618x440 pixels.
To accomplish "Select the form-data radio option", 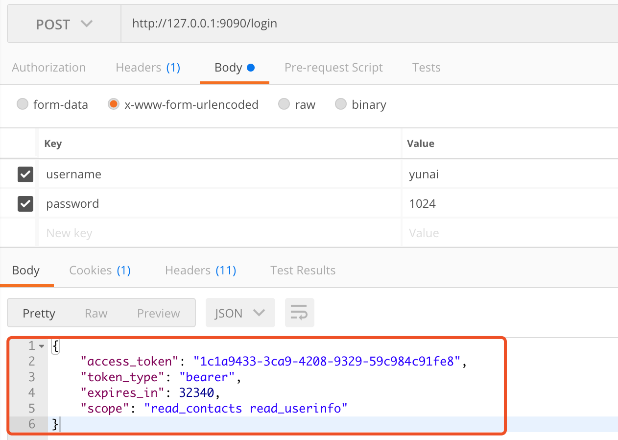I will 23,104.
